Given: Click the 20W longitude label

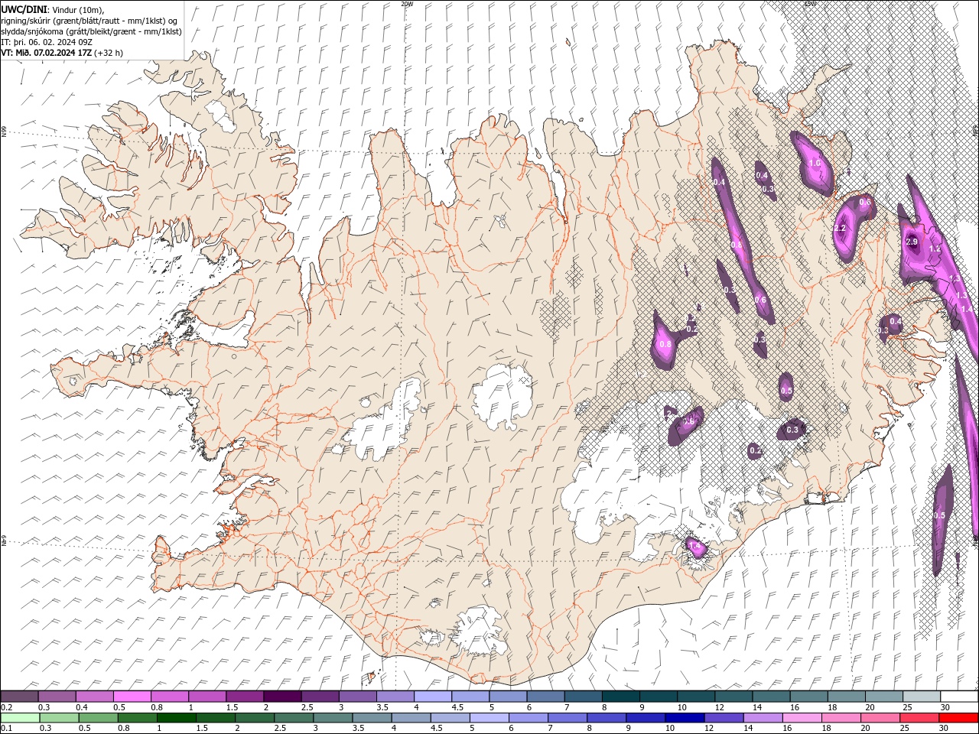Looking at the screenshot, I should point(407,4).
